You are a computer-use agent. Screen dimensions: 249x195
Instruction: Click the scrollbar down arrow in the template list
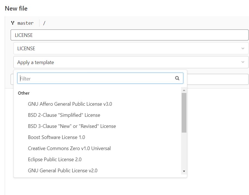click(x=184, y=171)
